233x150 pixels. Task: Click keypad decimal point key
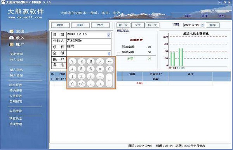click(x=90, y=84)
